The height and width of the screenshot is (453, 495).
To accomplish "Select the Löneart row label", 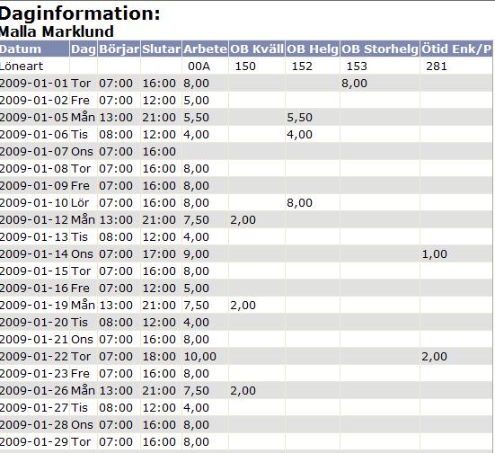I will pos(22,66).
